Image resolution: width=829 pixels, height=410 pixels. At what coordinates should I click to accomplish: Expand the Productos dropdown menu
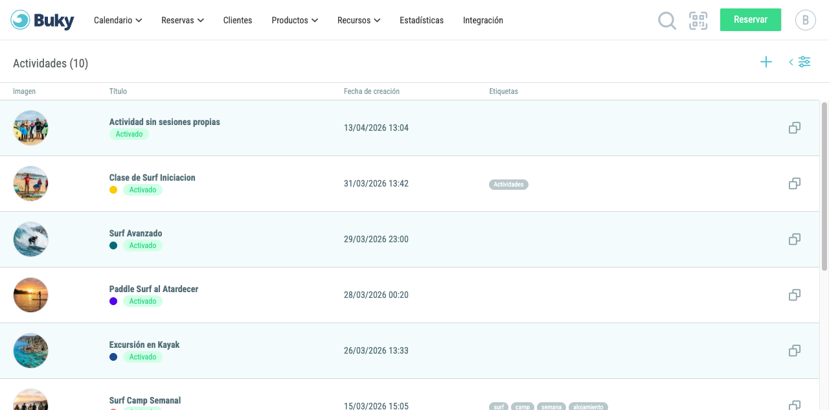pyautogui.click(x=295, y=20)
